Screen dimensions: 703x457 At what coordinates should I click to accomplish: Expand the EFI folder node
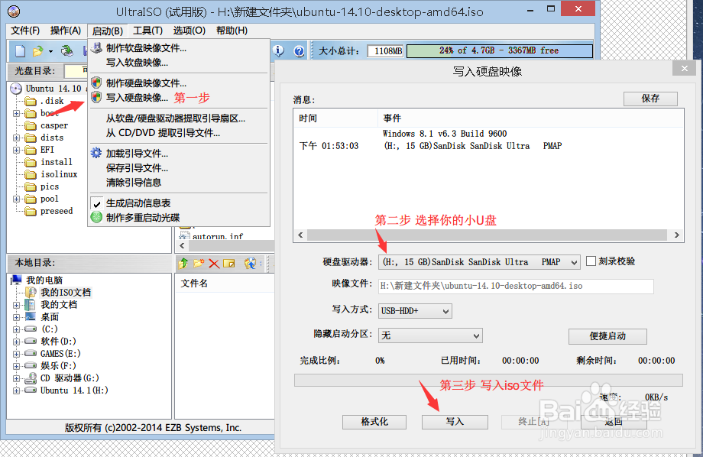(17, 150)
